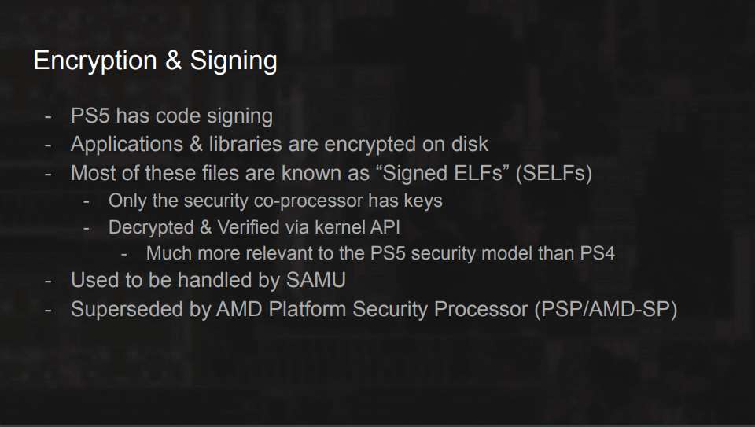The image size is (755, 427).
Task: Select the "Much more relevant to the PS5" sub-bullet
Action: click(381, 254)
